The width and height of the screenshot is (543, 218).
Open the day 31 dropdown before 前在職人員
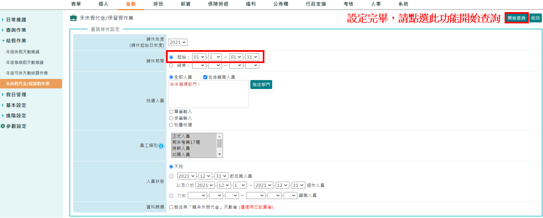[221, 176]
